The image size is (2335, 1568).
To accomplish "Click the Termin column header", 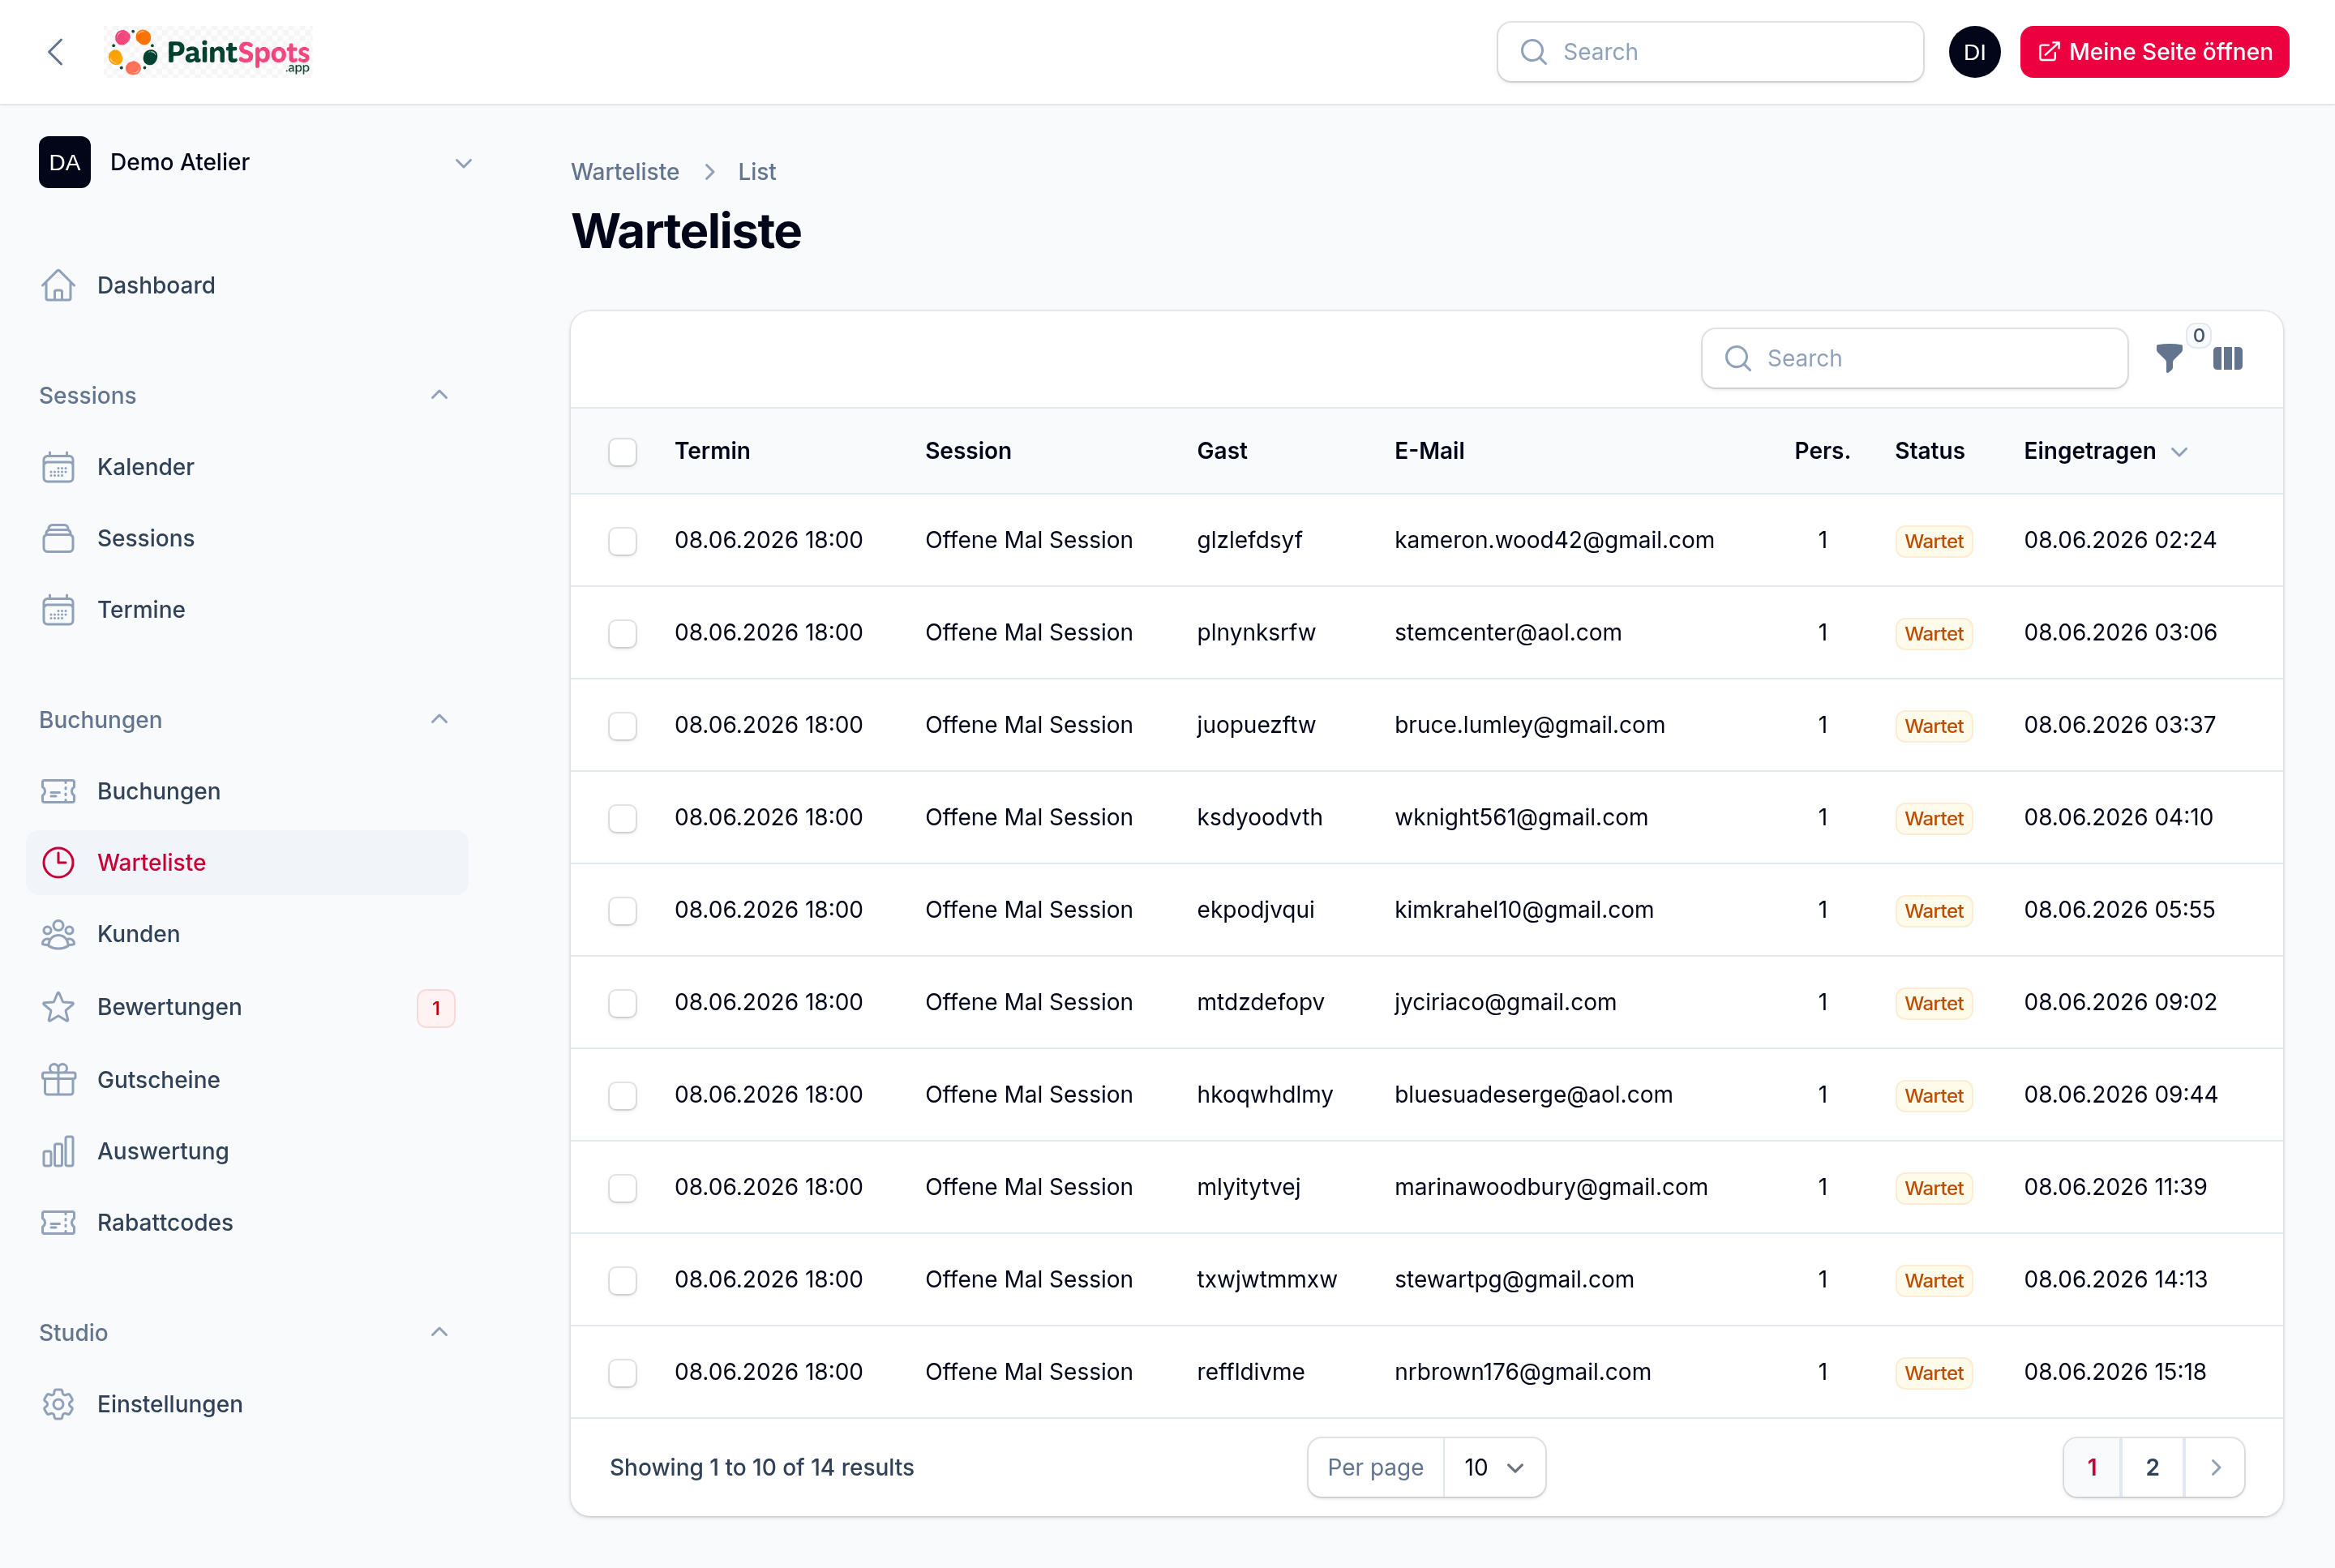I will point(712,451).
